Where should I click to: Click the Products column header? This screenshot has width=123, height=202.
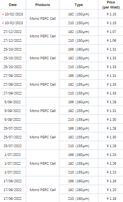pos(42,5)
